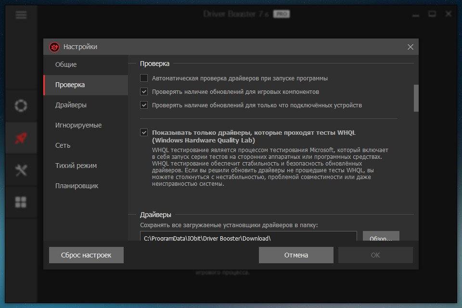Switch to the Драйверы settings tab
The width and height of the screenshot is (462, 308).
pyautogui.click(x=71, y=105)
